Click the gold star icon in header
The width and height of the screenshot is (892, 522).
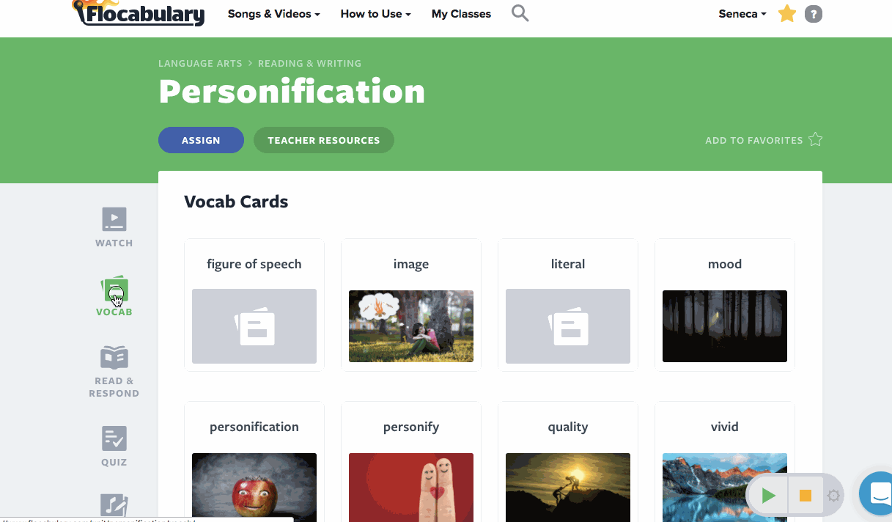click(787, 14)
